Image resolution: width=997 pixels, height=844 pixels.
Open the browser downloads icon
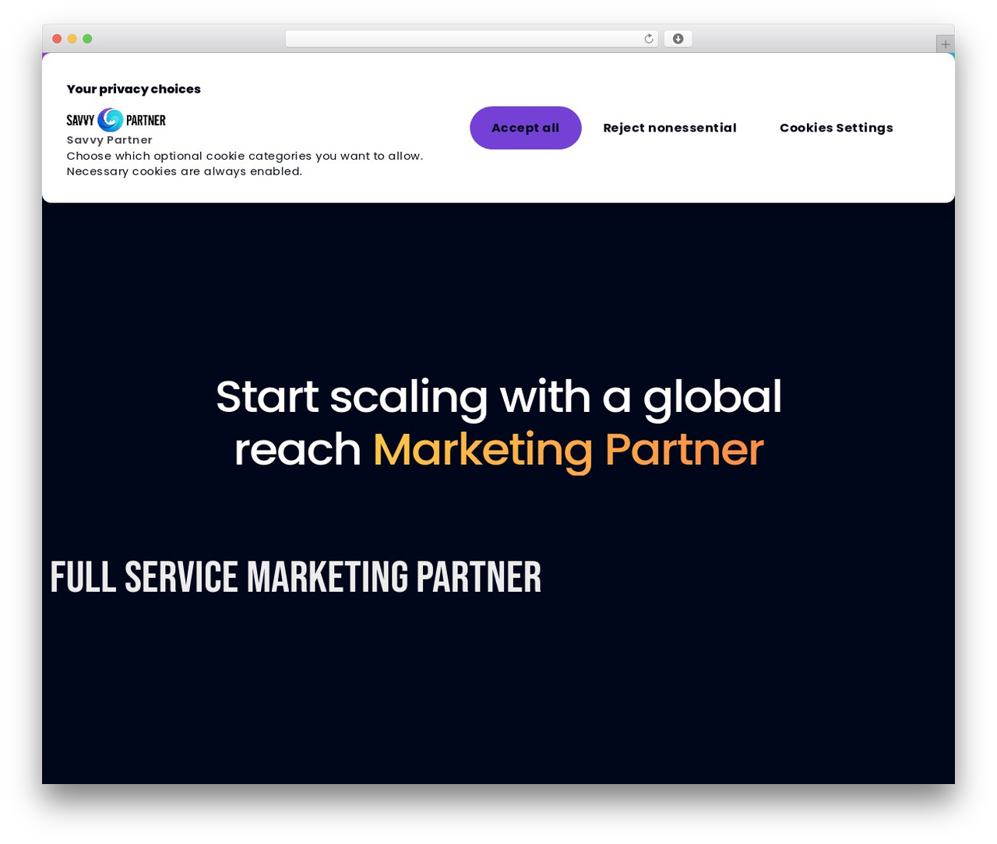point(678,39)
